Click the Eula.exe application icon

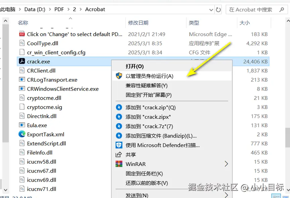click(x=22, y=125)
